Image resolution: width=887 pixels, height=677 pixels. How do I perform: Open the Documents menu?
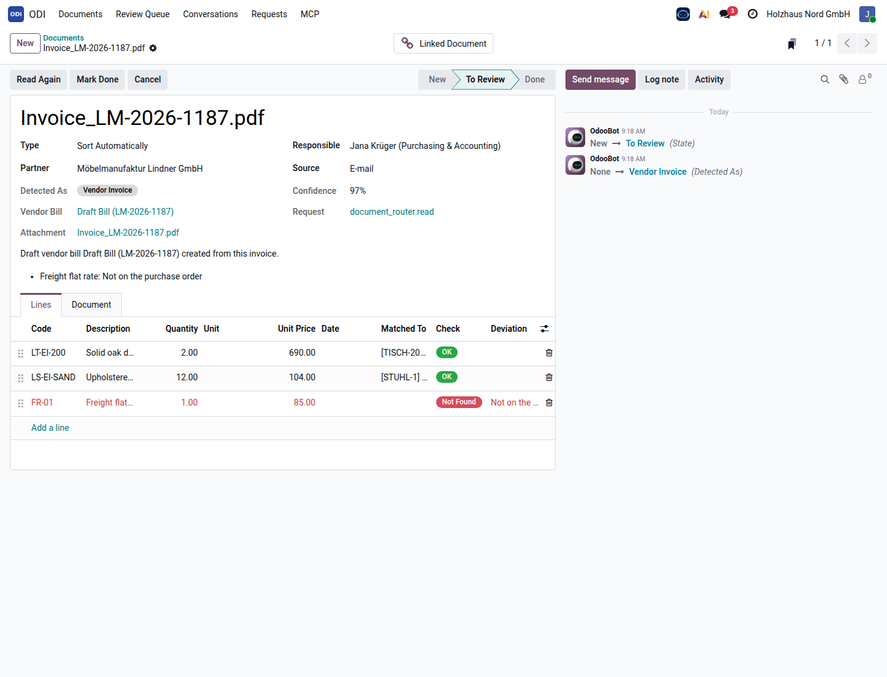[81, 14]
